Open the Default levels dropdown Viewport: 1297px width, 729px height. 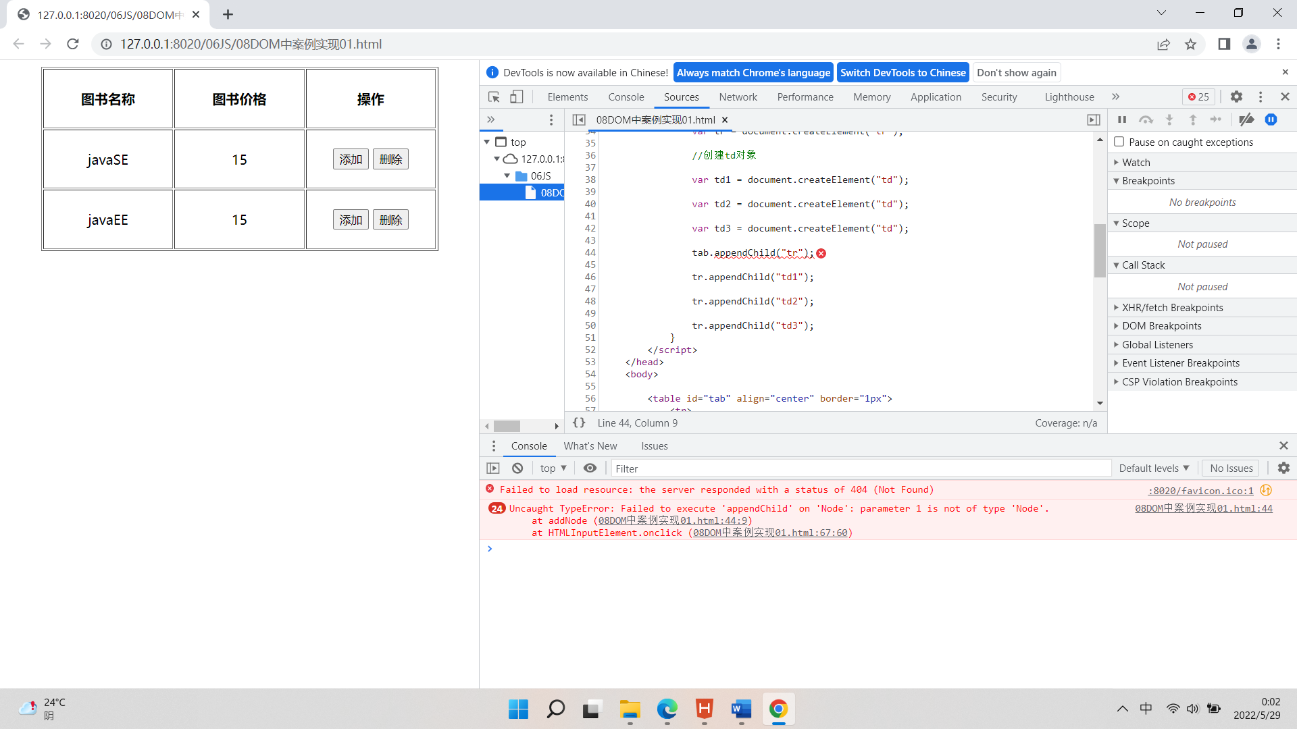1154,468
